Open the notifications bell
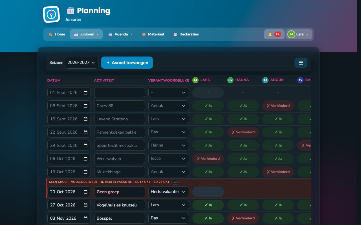361x225 pixels. point(274,34)
